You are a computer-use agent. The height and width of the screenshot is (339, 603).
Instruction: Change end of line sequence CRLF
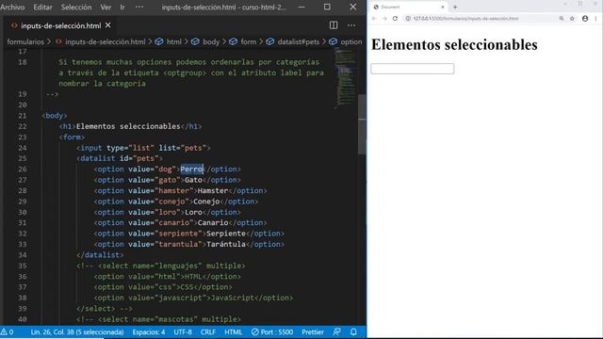(x=208, y=332)
